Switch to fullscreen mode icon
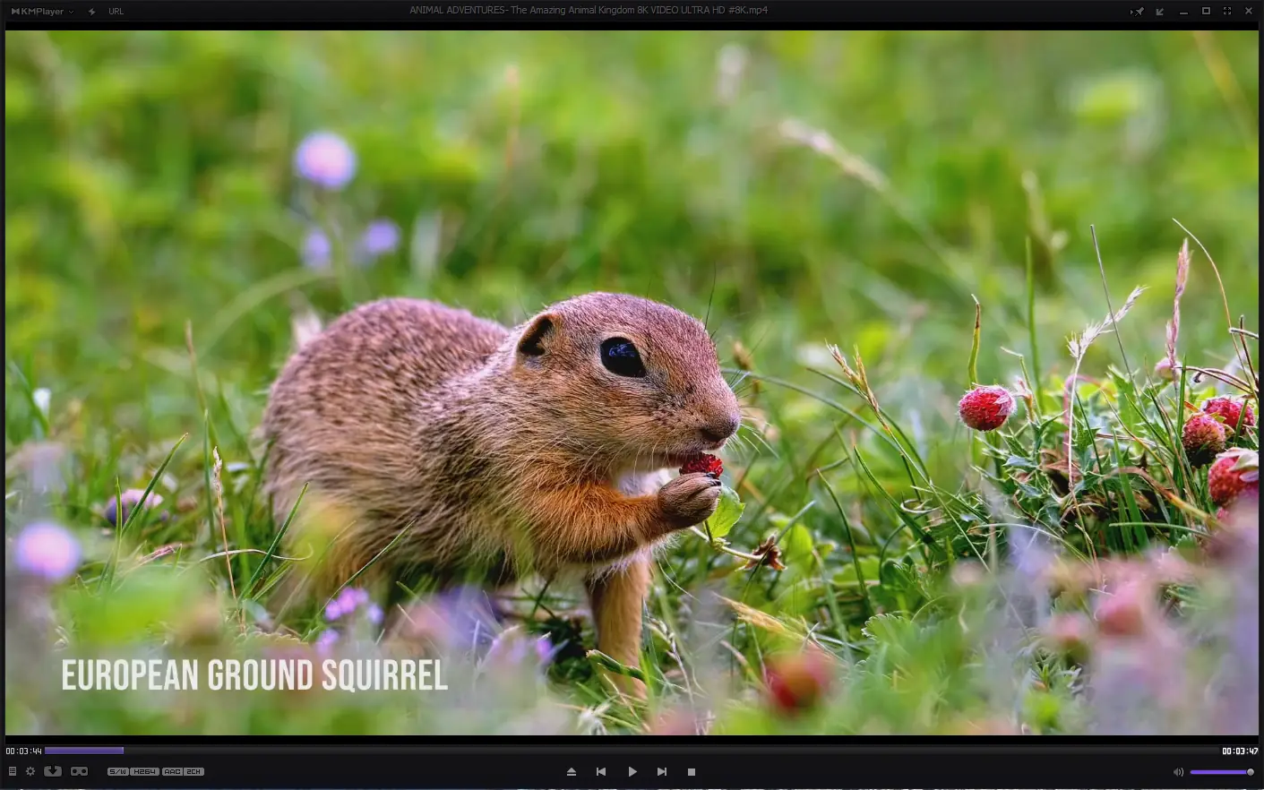The height and width of the screenshot is (790, 1264). click(1227, 11)
